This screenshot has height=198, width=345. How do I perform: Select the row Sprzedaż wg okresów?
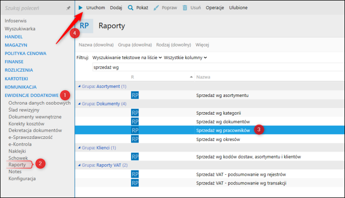click(210, 139)
